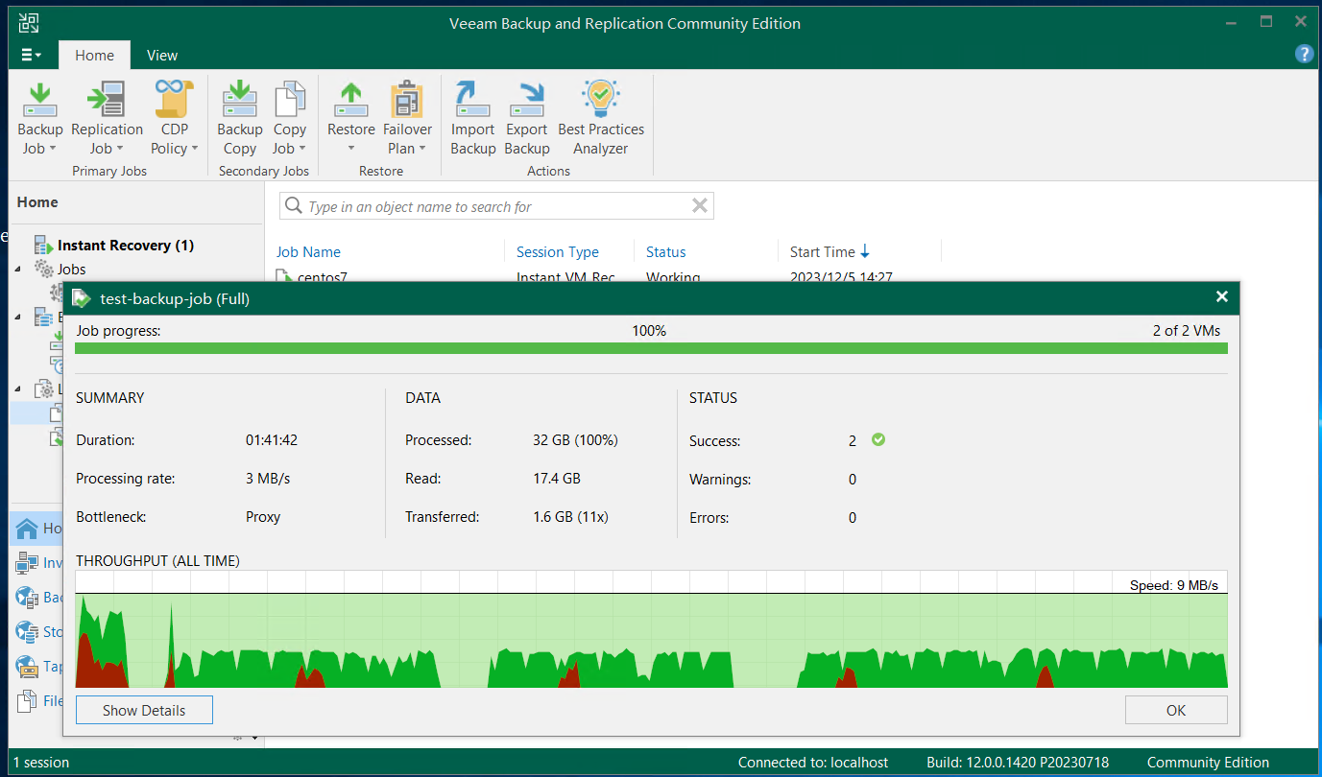Minimize the Veeam main window
Viewport: 1322px width, 777px height.
click(x=1233, y=22)
